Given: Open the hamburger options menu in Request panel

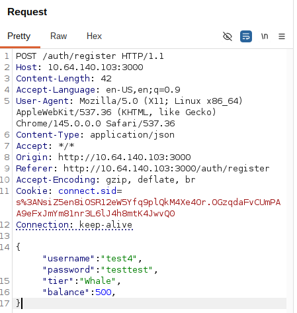Looking at the screenshot, I should point(282,36).
